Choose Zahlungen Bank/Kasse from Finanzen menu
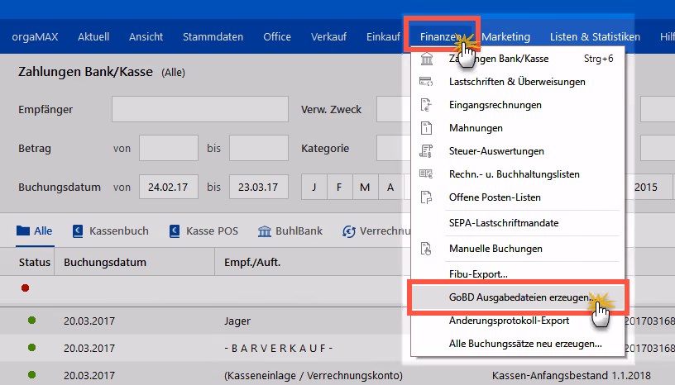 click(x=518, y=59)
